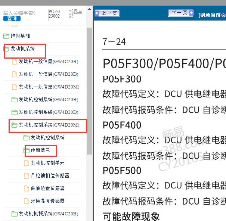Expand folder icon of 发动机控制系统(GW4C20B)
226x221 pixels.
click(15, 100)
